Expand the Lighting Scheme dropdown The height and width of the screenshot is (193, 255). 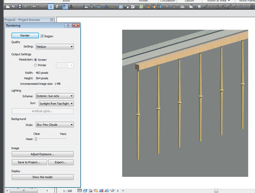point(55,96)
